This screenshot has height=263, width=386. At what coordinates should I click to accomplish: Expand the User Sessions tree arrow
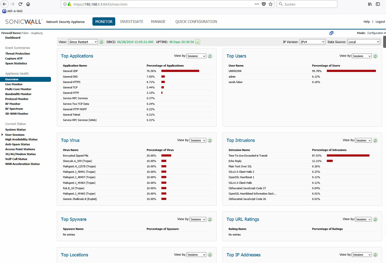pos(2,135)
